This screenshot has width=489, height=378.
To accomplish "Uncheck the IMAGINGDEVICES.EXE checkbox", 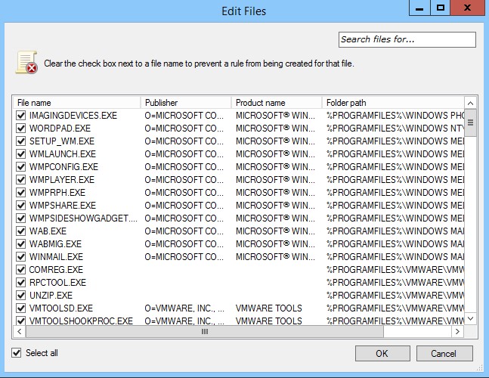I will click(x=21, y=115).
